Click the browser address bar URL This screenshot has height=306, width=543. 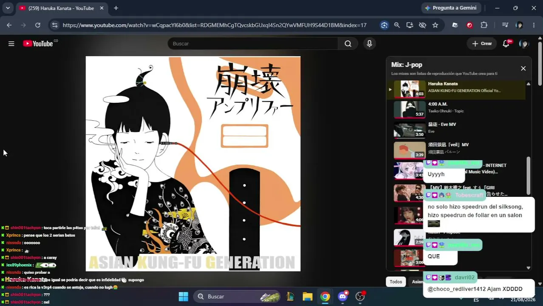coord(215,25)
